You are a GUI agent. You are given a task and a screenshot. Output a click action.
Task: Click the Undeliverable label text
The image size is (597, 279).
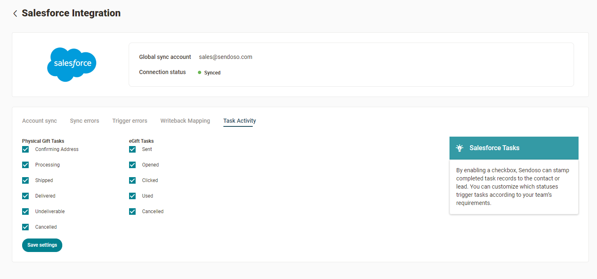50,211
